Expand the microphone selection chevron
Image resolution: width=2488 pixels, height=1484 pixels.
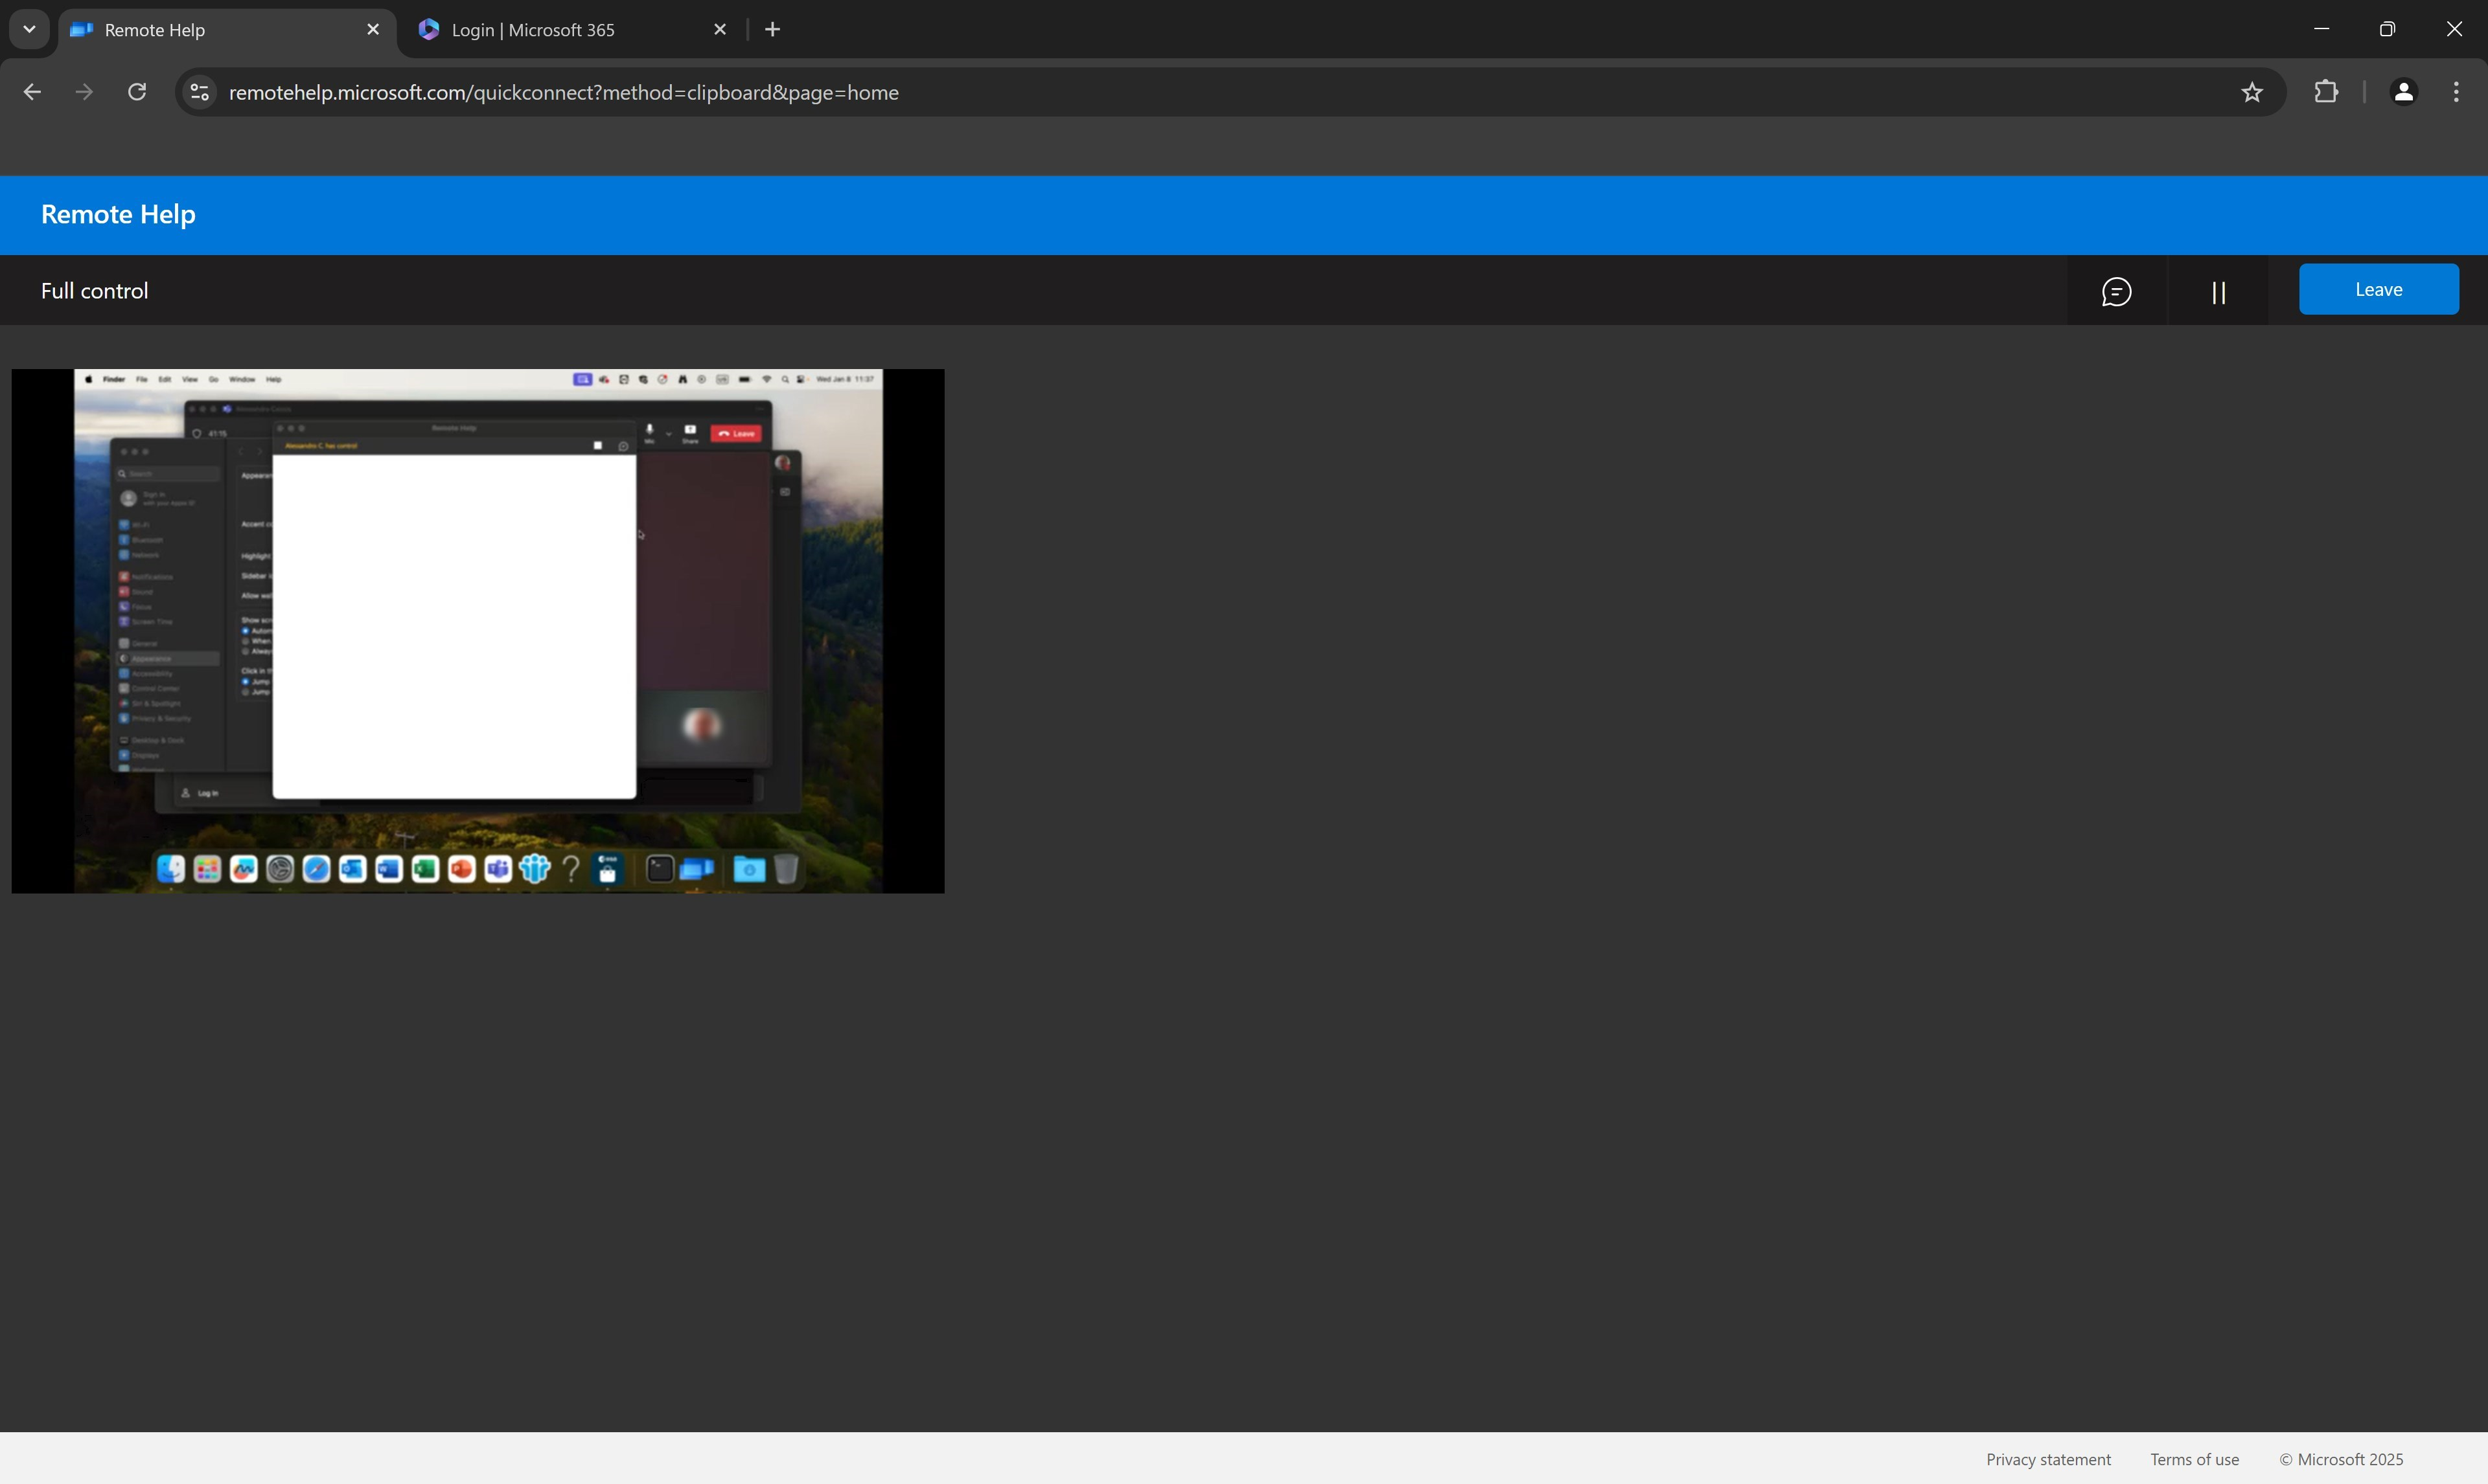669,434
